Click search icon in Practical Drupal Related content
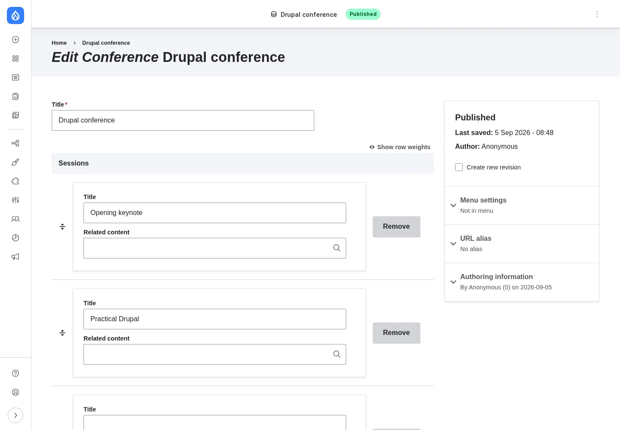This screenshot has height=430, width=620. tap(337, 354)
